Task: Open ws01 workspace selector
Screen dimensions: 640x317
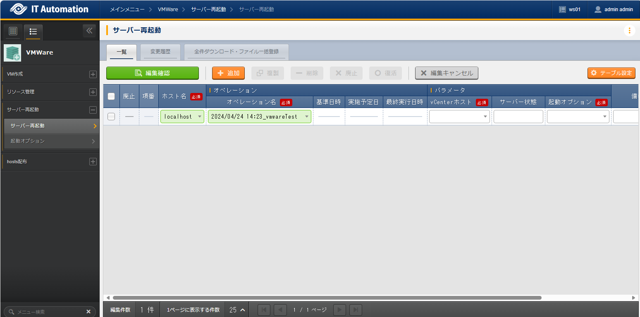Action: 570,9
